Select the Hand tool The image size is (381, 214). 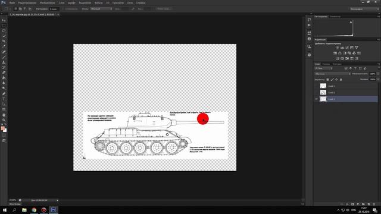[x=4, y=115]
